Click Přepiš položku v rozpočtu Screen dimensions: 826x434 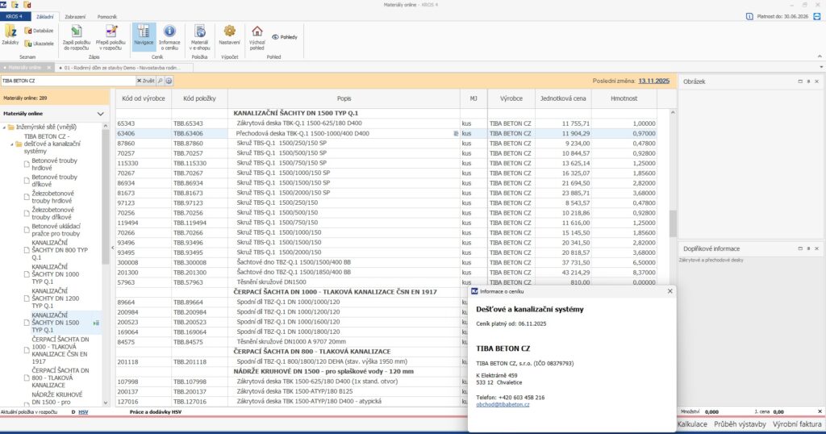pos(111,37)
